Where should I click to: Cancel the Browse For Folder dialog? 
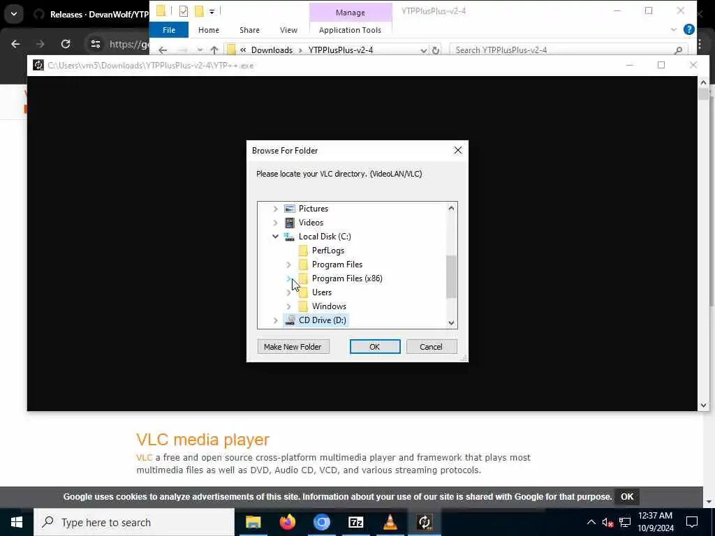[431, 347]
